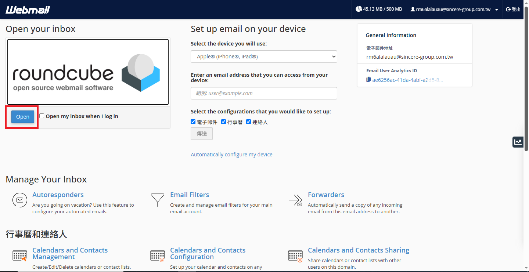Copy the Email User Analytics ID icon

tap(368, 80)
